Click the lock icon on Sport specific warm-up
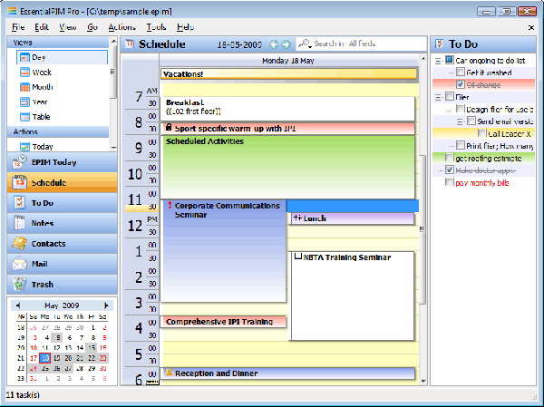The height and width of the screenshot is (407, 544). [169, 127]
